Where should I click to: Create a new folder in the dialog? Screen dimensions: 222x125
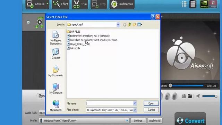pos(134,25)
